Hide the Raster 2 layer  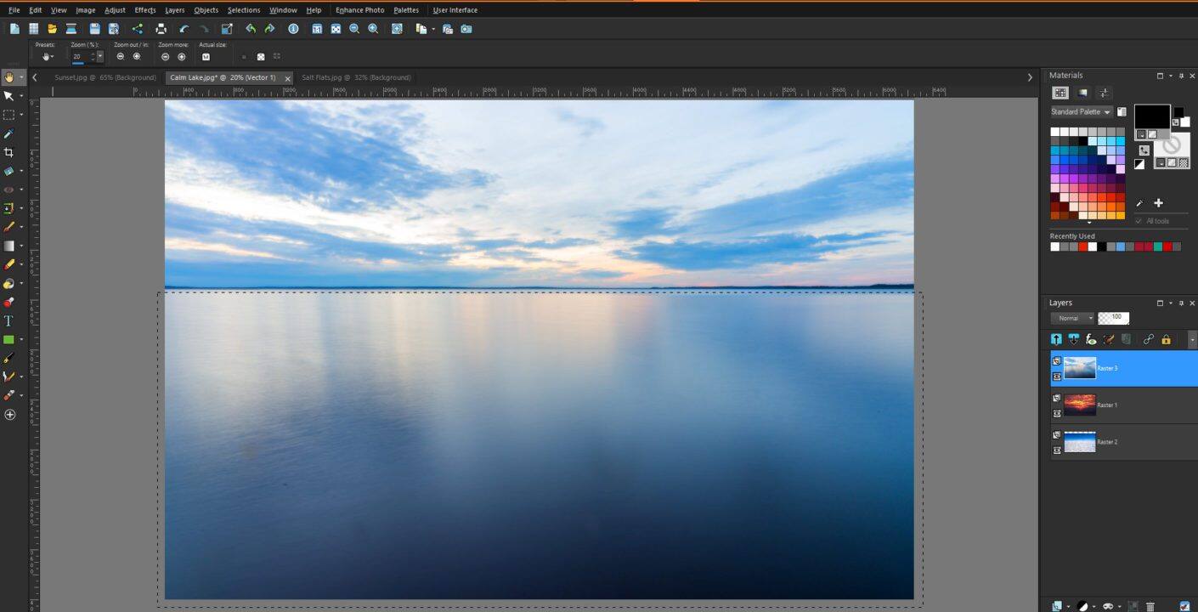coord(1056,448)
